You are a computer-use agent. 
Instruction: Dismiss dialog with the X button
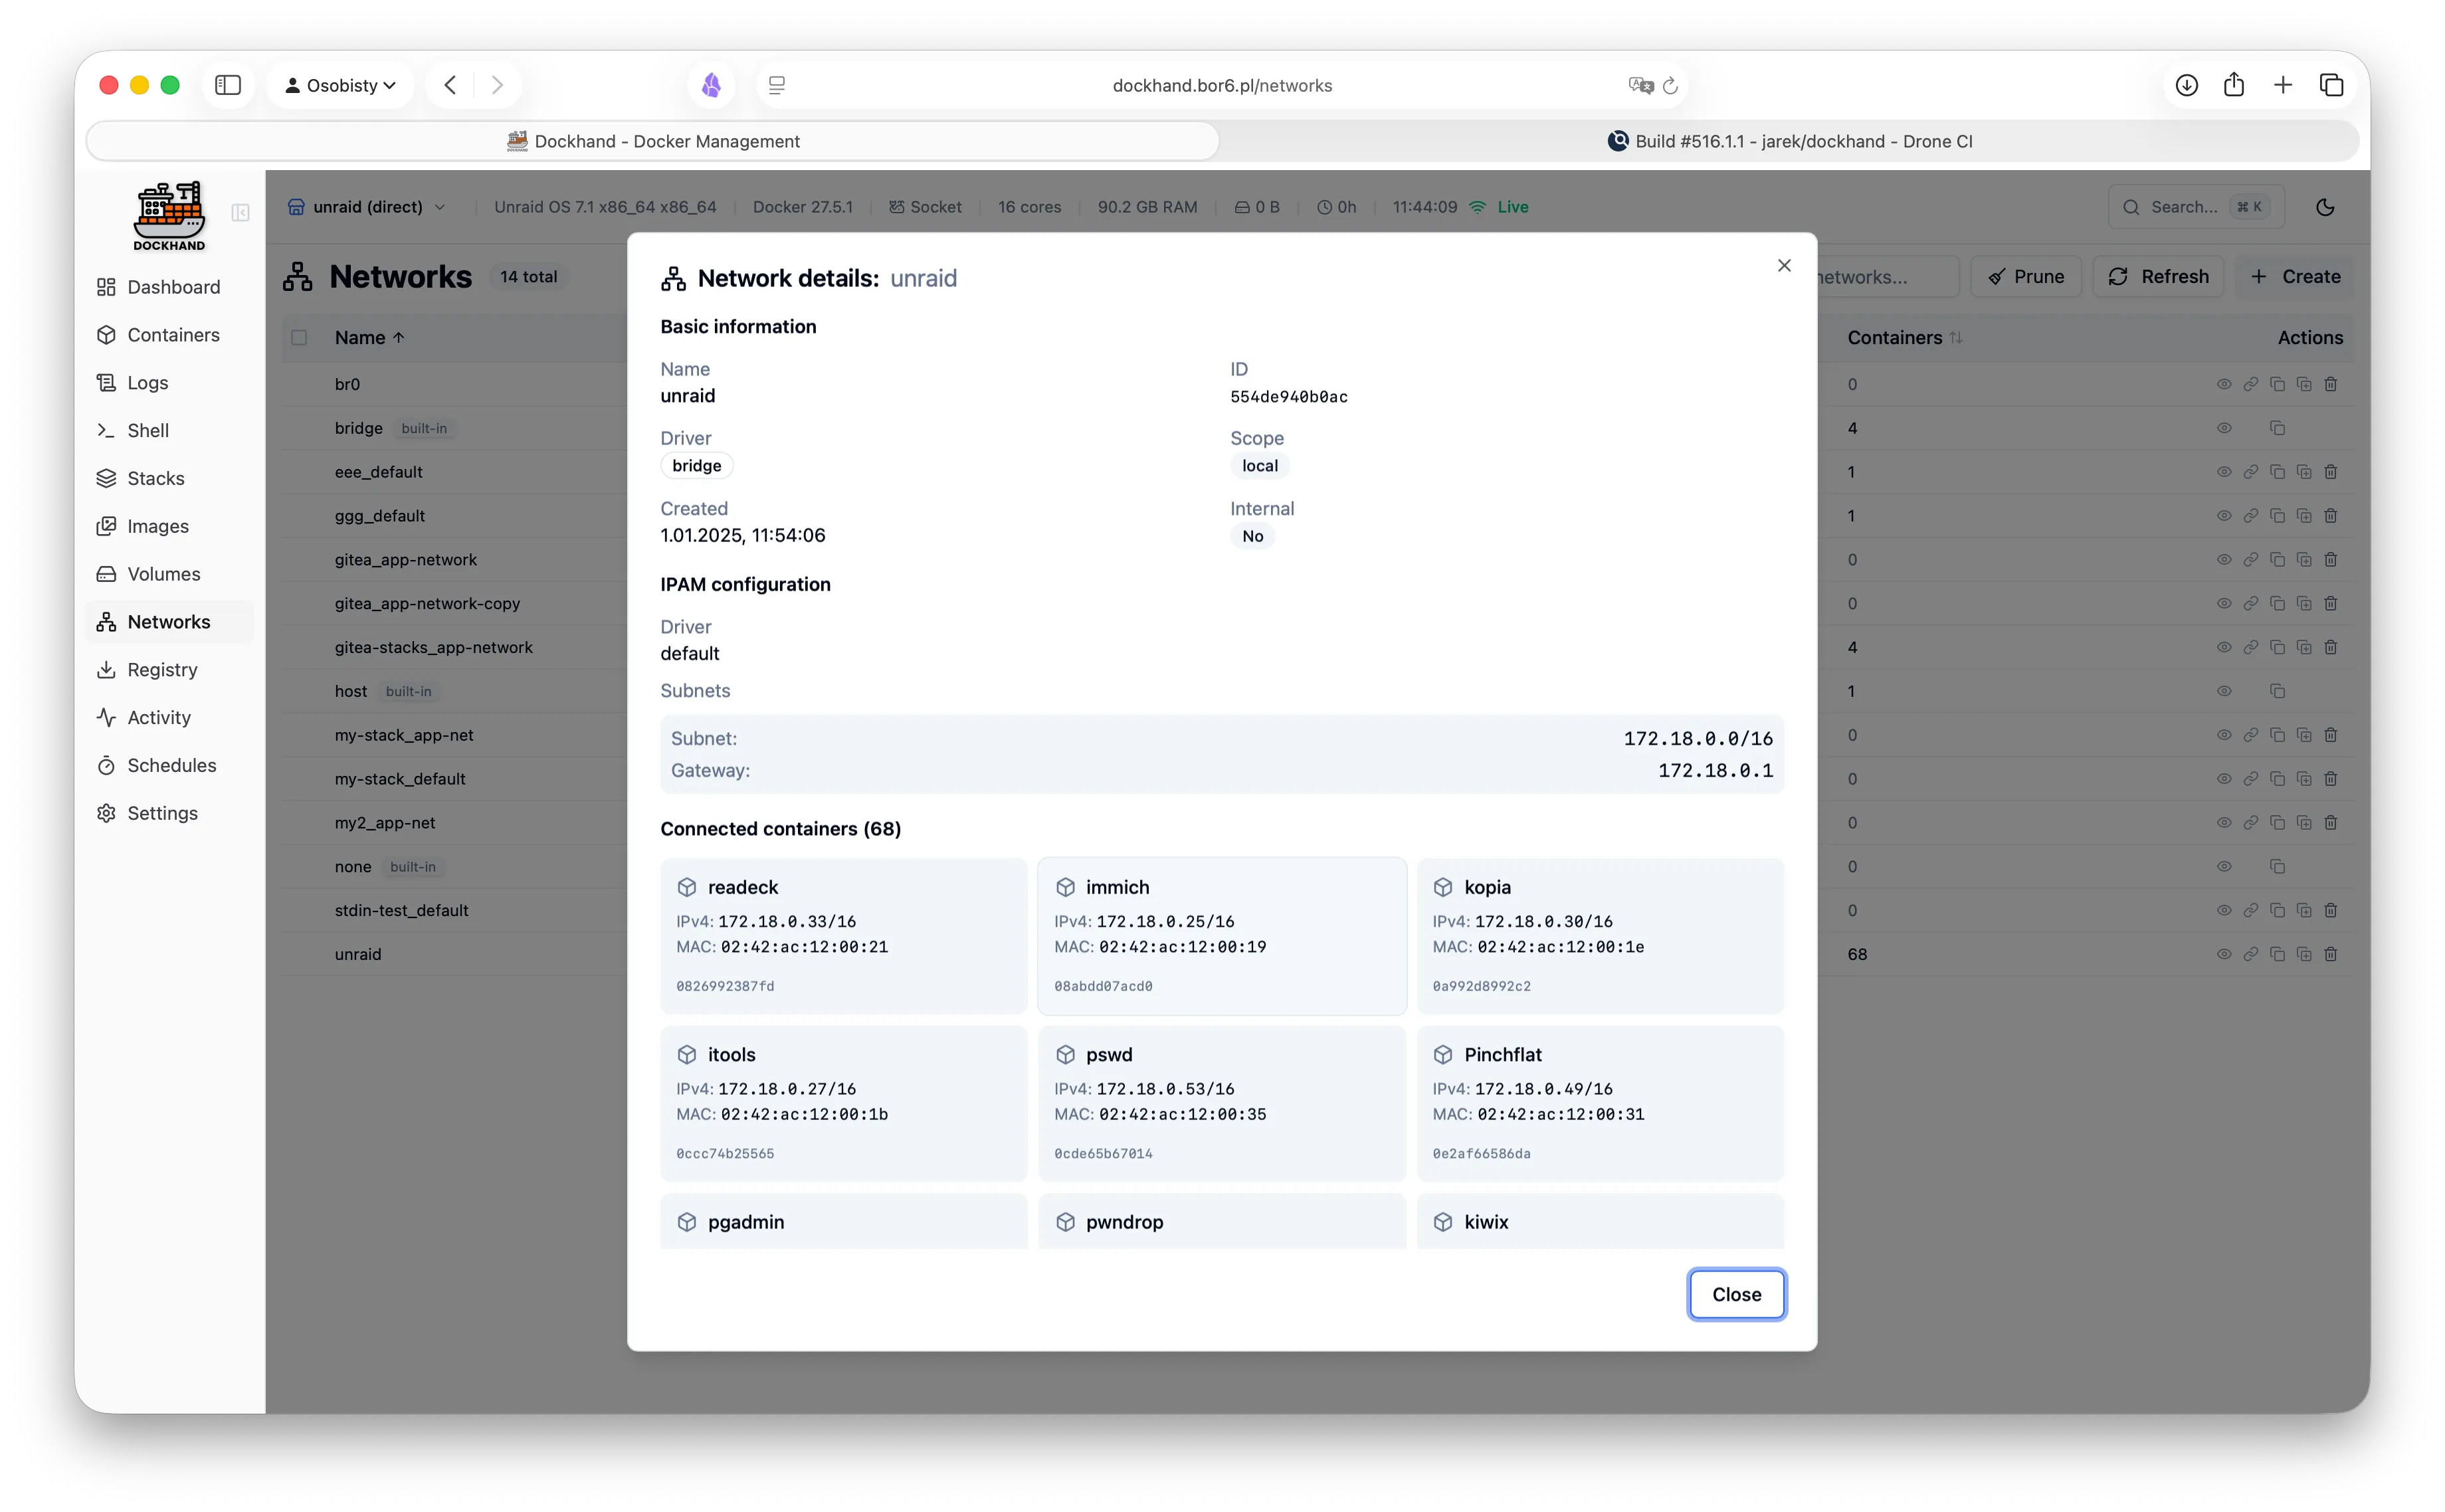[x=1784, y=265]
